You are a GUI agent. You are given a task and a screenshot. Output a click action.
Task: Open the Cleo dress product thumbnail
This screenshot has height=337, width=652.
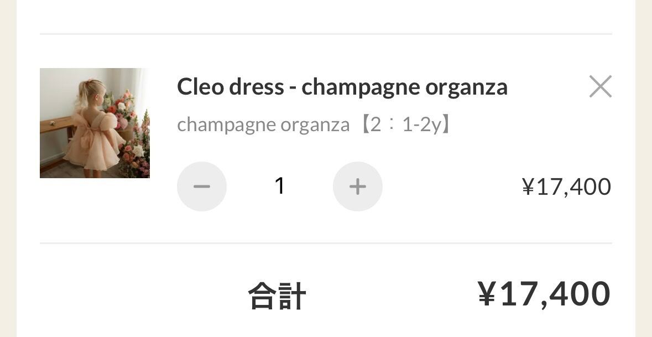coord(95,123)
